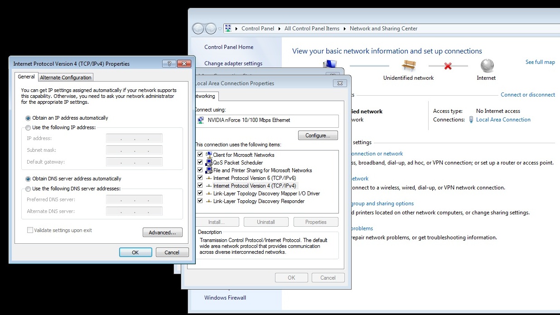This screenshot has width=560, height=315.
Task: Open the General tab in IPv4 Properties
Action: tap(26, 77)
